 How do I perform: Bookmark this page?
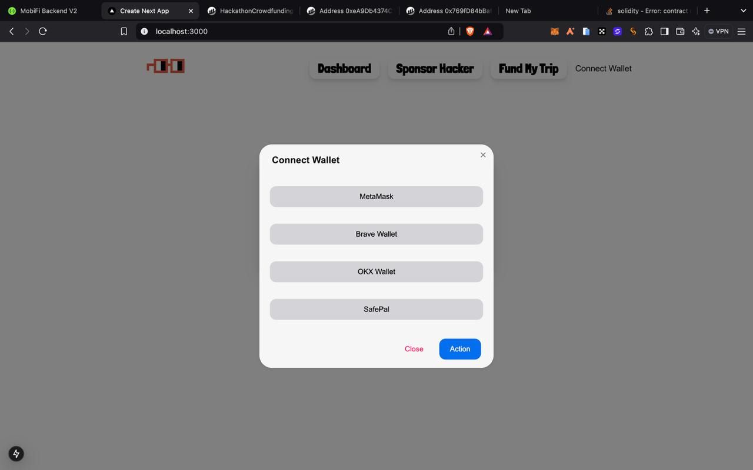click(x=124, y=31)
